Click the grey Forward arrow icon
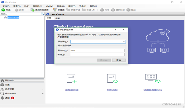This screenshot has width=185, height=108. click(16, 10)
